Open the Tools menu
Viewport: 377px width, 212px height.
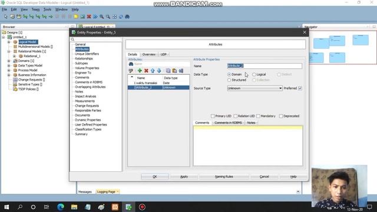(47, 9)
